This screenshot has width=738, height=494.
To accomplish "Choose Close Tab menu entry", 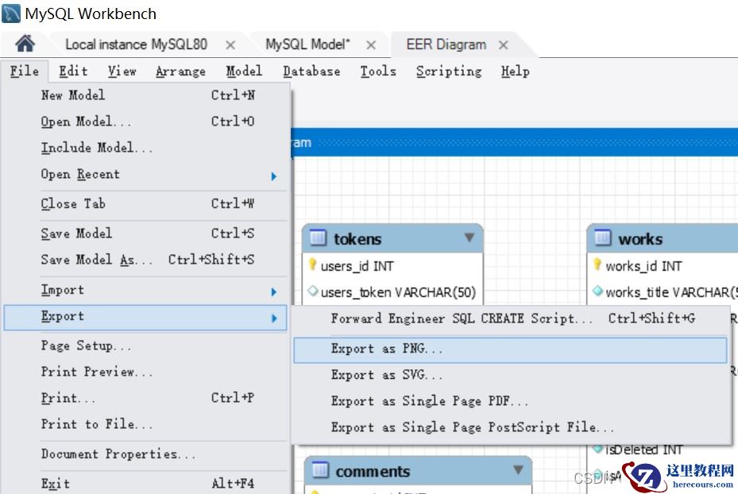I will pyautogui.click(x=145, y=204).
